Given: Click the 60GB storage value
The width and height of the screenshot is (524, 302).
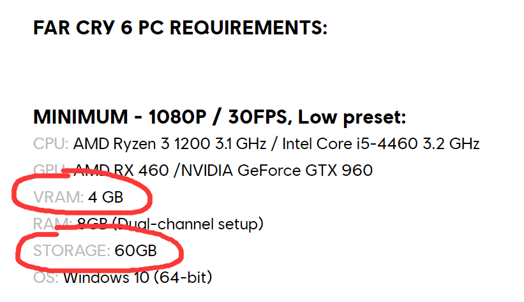Looking at the screenshot, I should [x=136, y=250].
